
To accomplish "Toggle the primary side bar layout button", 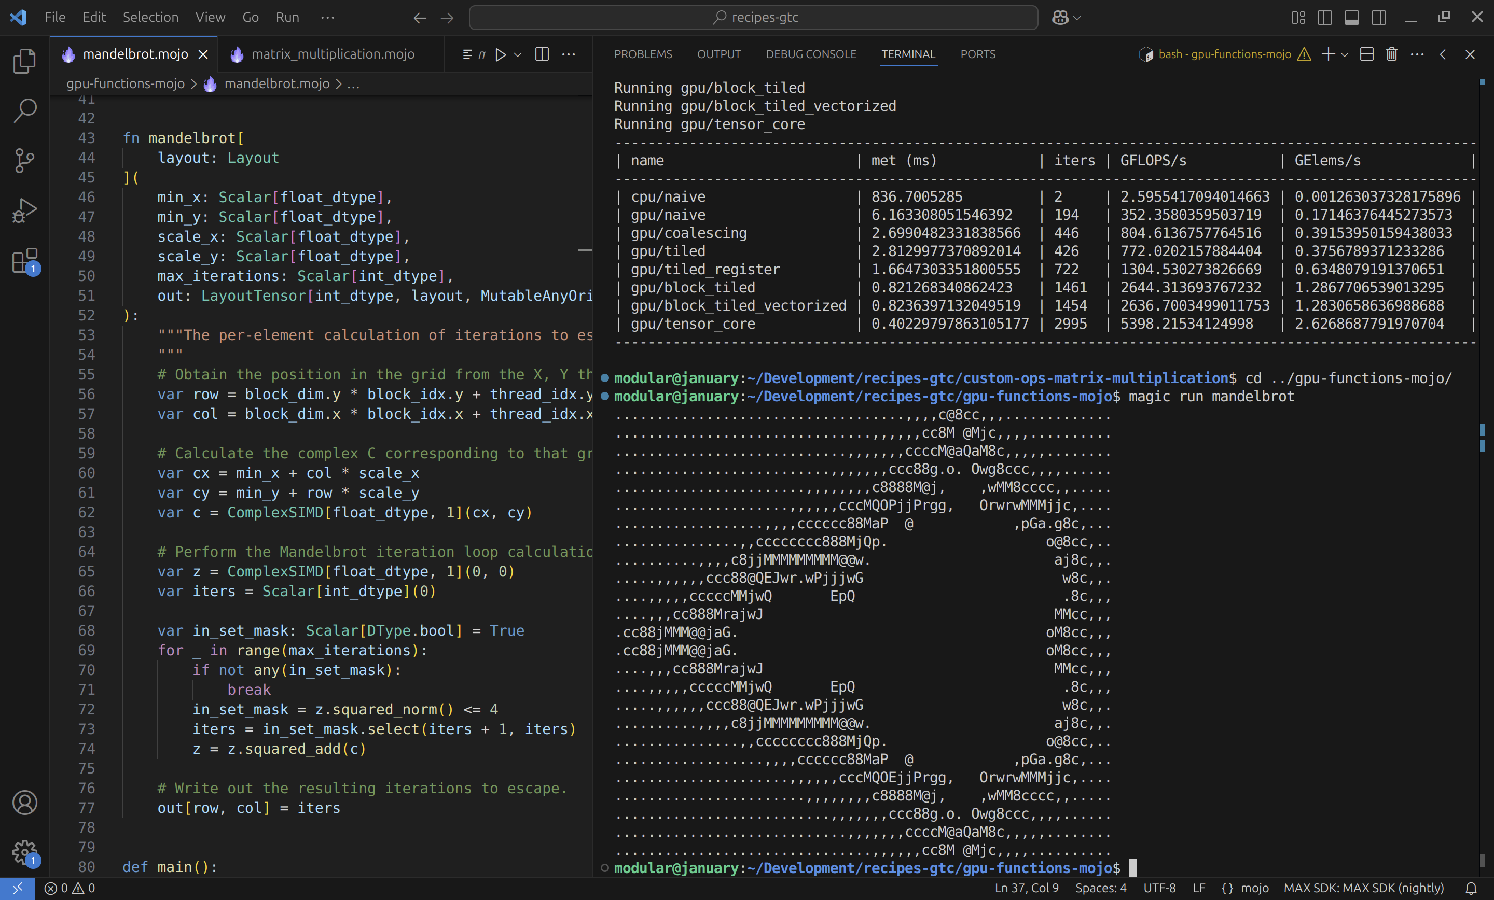I will pos(1325,18).
